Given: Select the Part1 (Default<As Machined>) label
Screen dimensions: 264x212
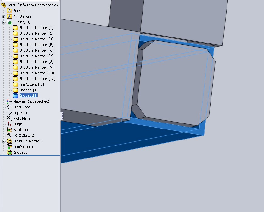Looking at the screenshot, I should pyautogui.click(x=33, y=5).
